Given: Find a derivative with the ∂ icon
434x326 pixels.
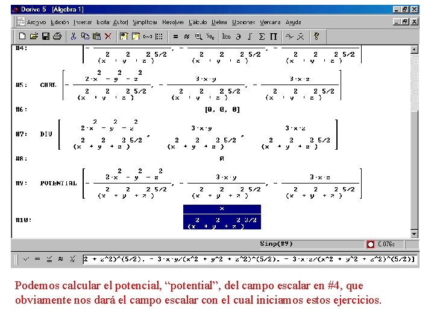Looking at the screenshot, I should click(238, 36).
